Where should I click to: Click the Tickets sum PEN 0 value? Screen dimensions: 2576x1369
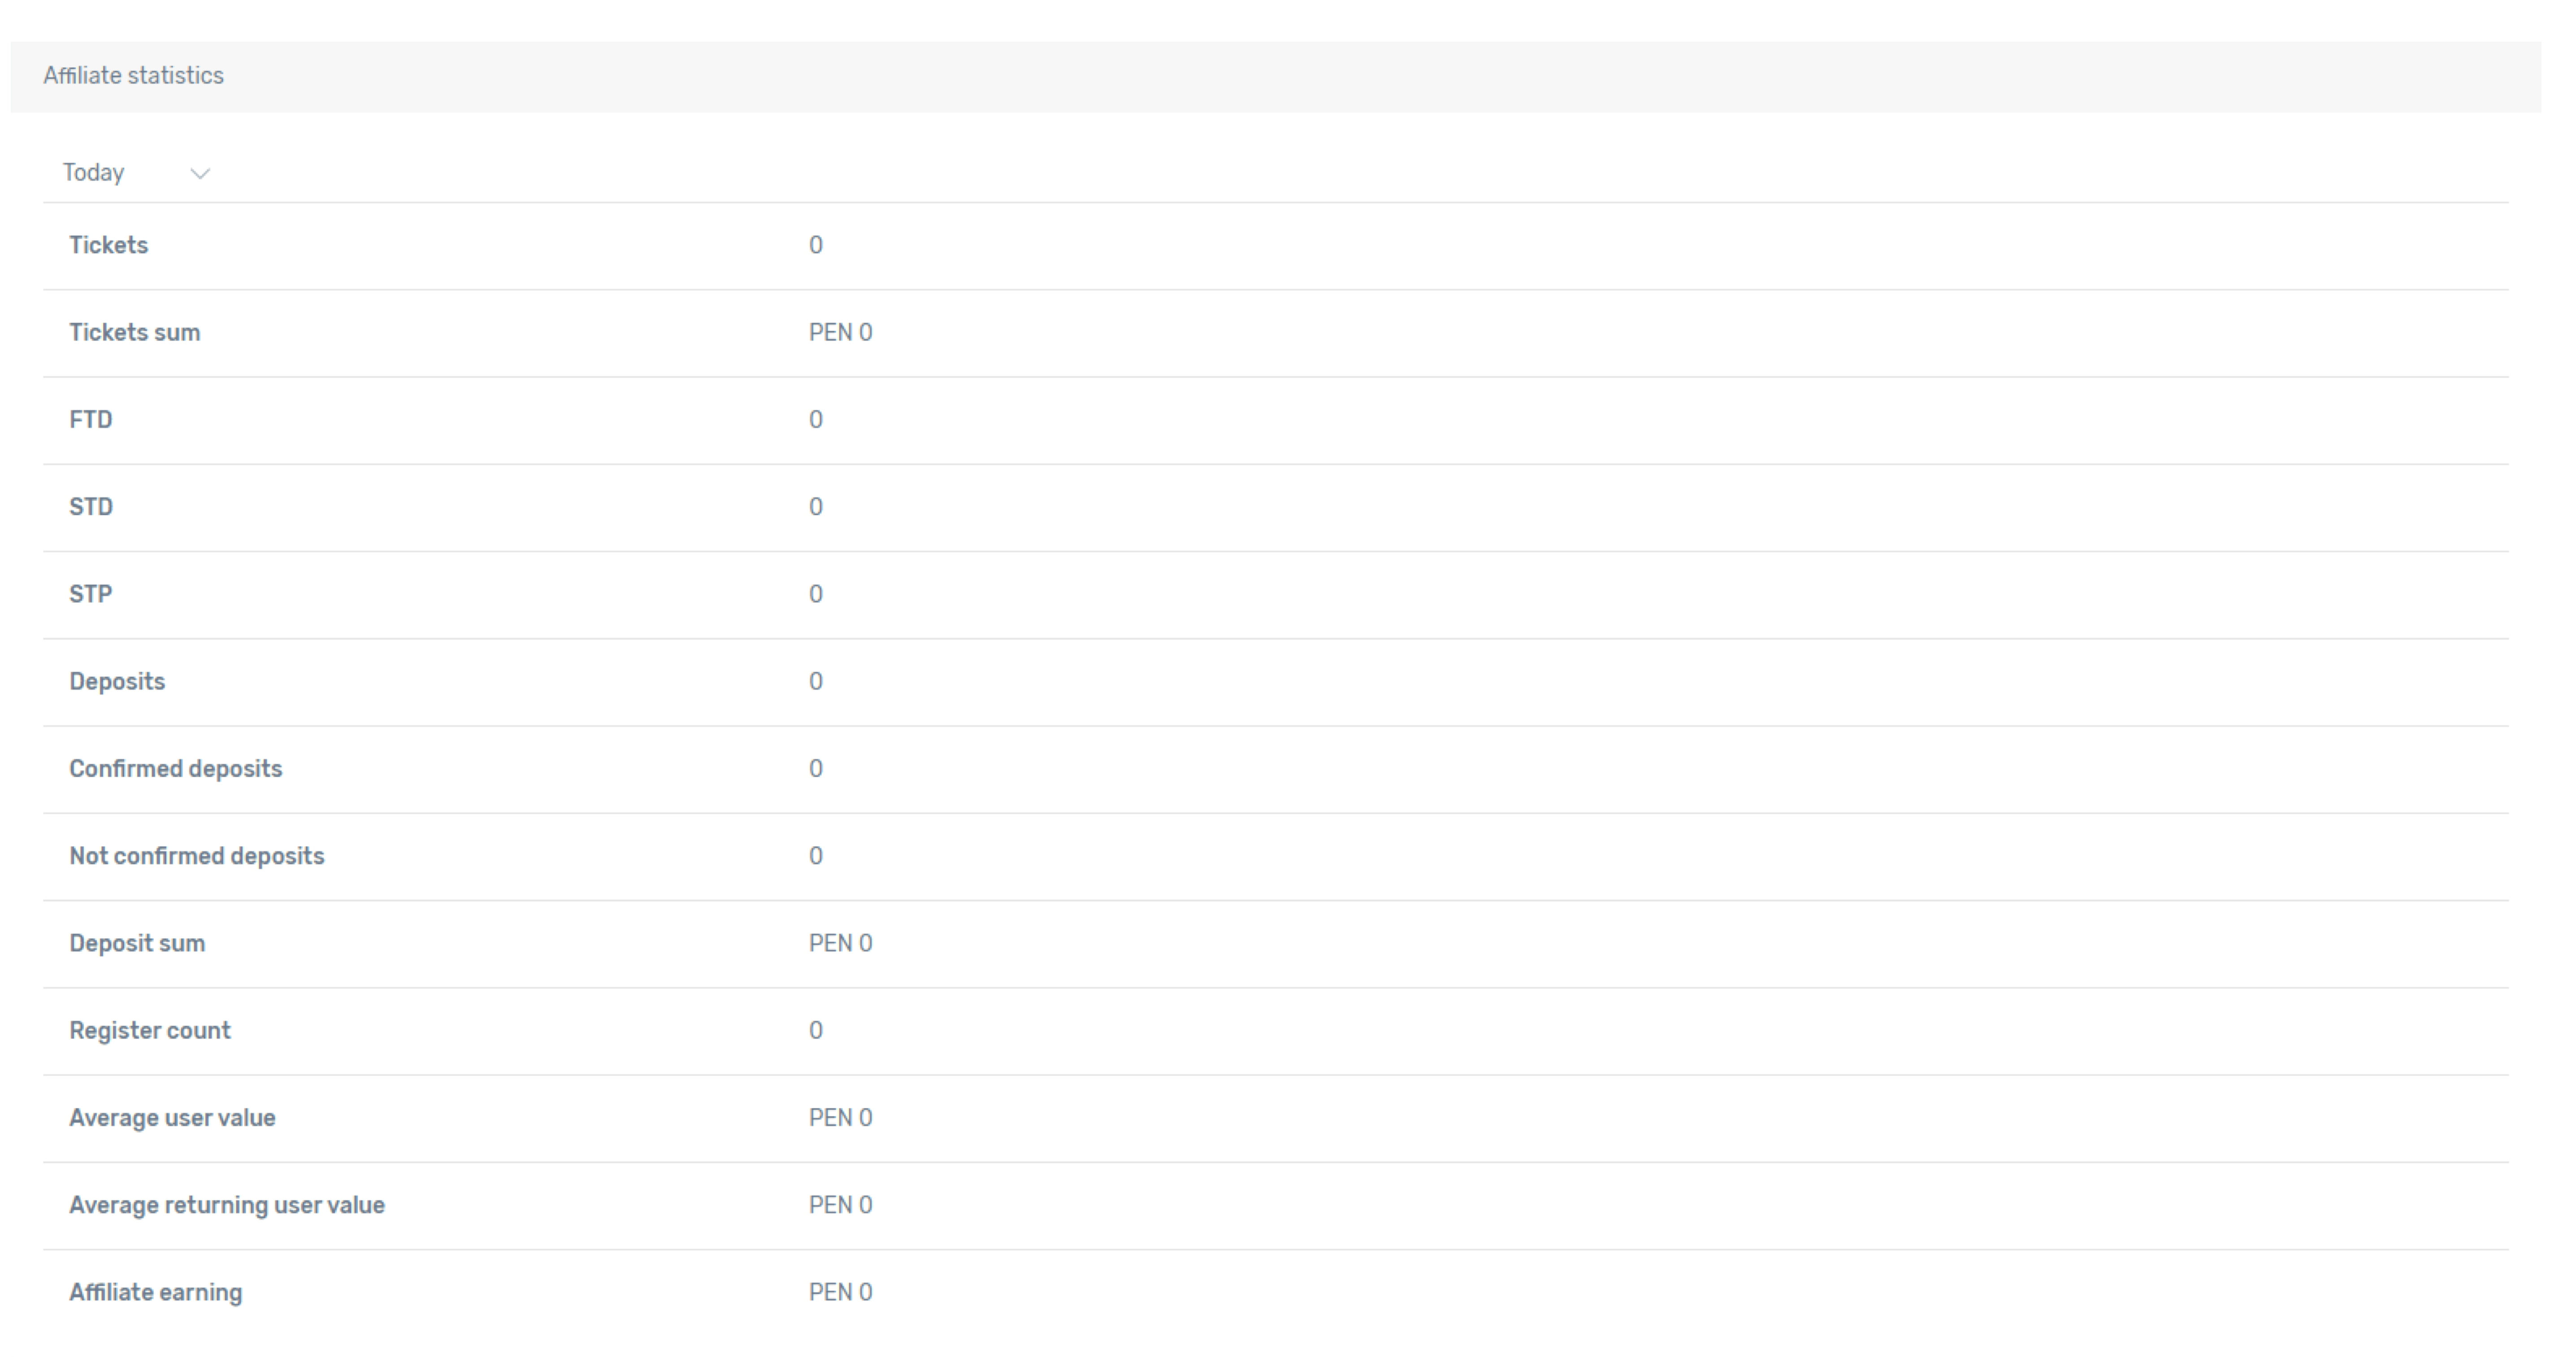840,333
